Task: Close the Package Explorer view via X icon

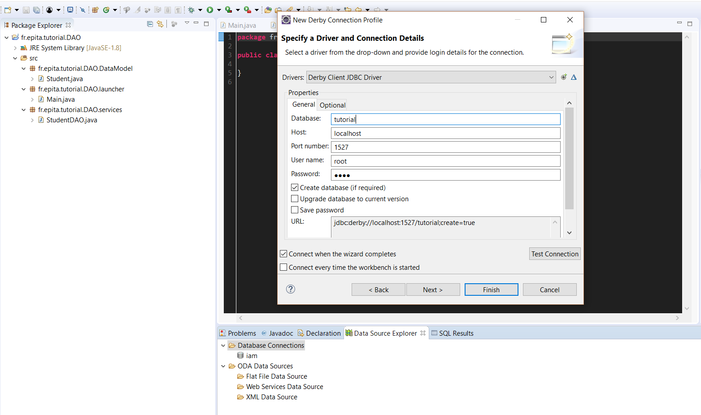Action: pos(68,25)
